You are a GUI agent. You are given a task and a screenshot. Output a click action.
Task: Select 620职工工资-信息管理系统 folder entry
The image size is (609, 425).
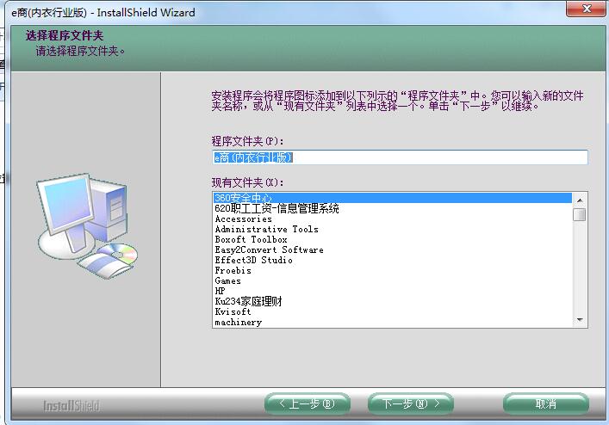[392, 208]
